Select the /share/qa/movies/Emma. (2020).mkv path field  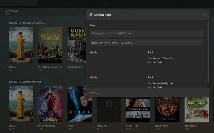coord(146,43)
